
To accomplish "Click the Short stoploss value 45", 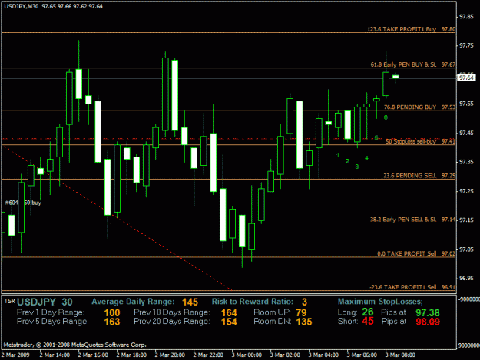I will pos(368,321).
